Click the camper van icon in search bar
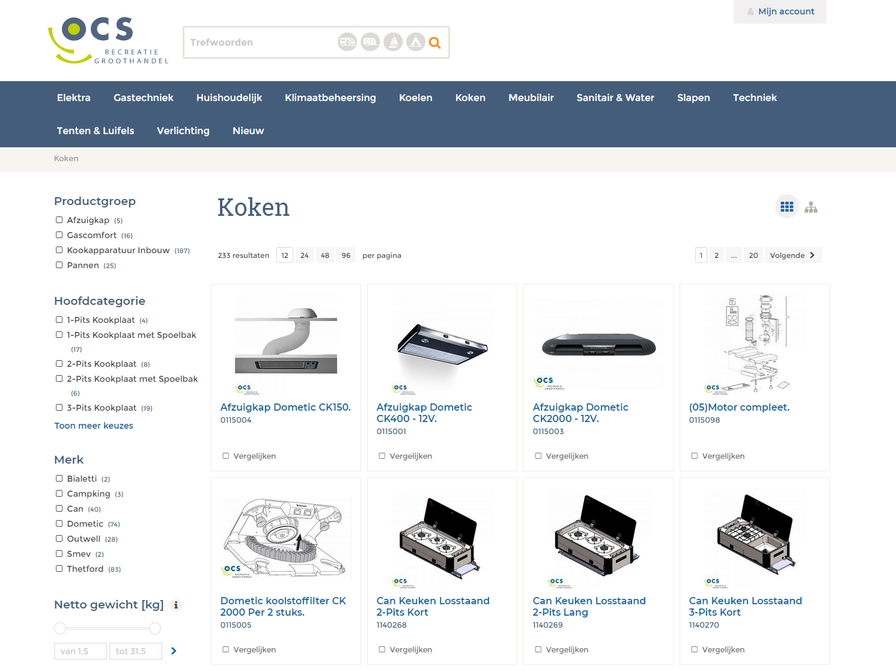Image resolution: width=896 pixels, height=671 pixels. pyautogui.click(x=347, y=42)
